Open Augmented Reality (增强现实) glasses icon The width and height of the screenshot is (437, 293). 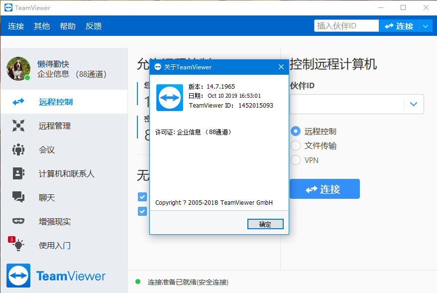[x=18, y=221]
